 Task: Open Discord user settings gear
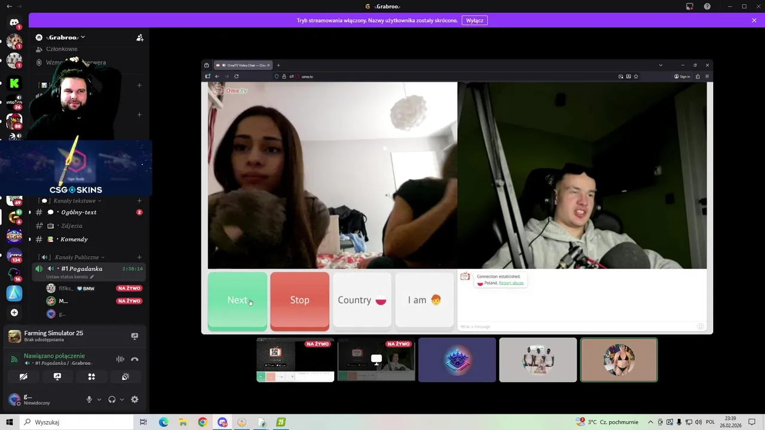pos(134,400)
